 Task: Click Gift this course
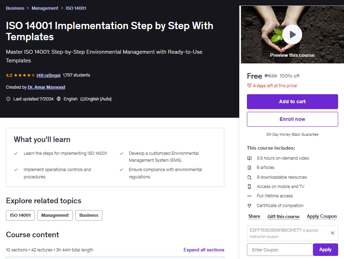tap(283, 216)
